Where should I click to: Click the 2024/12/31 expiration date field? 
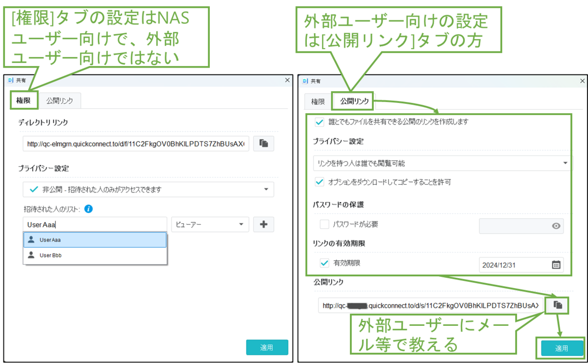521,265
